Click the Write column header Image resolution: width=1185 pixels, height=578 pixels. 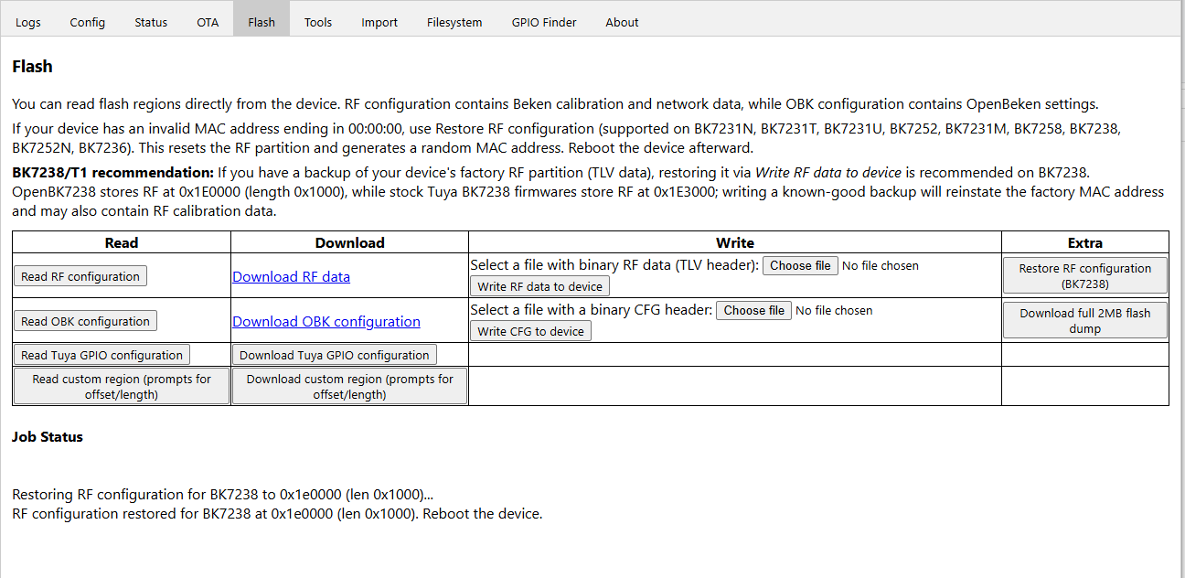pyautogui.click(x=735, y=242)
